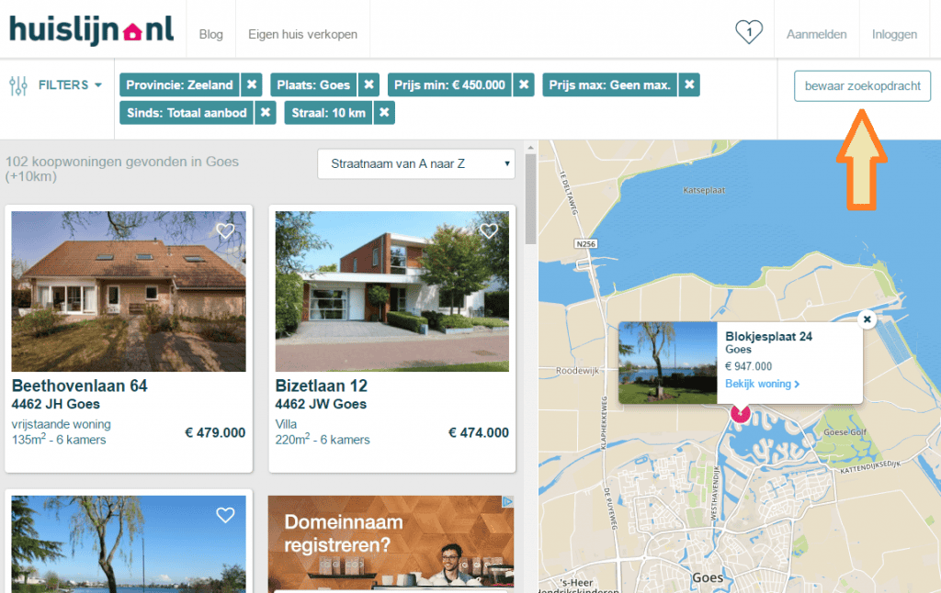Click the Domeinnaam registreren advertisement
The width and height of the screenshot is (941, 593).
391,543
